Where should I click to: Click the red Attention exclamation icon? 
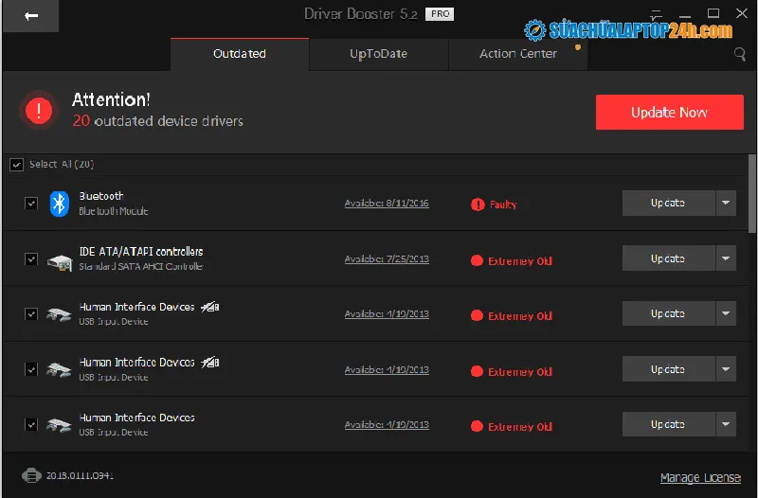point(39,110)
